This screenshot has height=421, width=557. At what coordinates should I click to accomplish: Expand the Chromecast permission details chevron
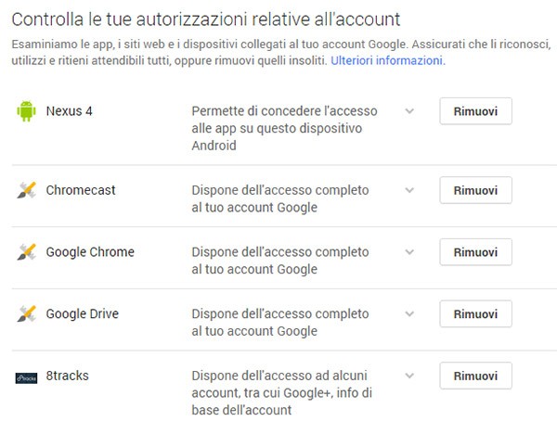(x=409, y=190)
